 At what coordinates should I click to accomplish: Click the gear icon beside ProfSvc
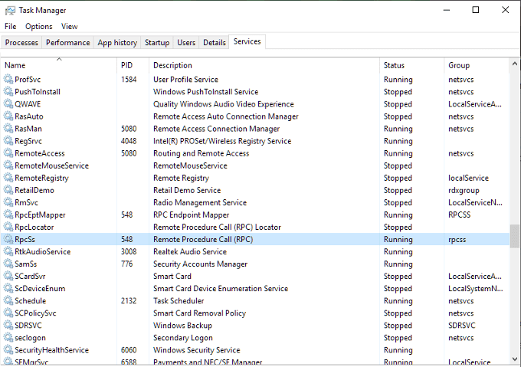[x=8, y=80]
